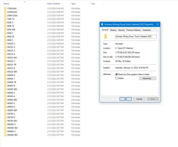The width and height of the screenshot is (178, 147).
Task: Select the HD405-8E0 folder name
Action: point(12,89)
